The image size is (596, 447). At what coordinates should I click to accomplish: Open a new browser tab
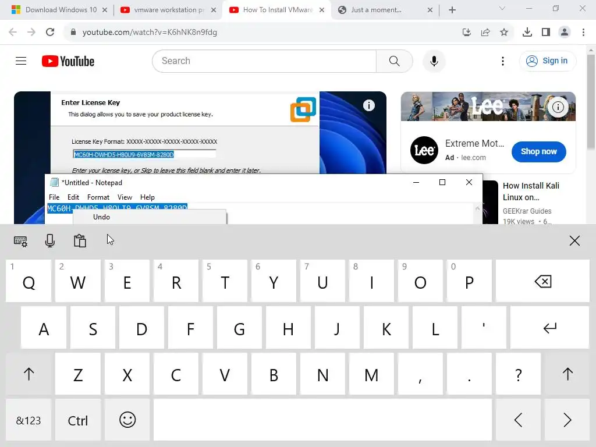pos(452,10)
